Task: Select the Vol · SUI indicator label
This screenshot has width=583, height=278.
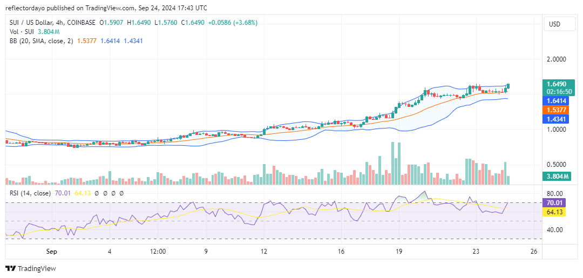Action: (21, 32)
